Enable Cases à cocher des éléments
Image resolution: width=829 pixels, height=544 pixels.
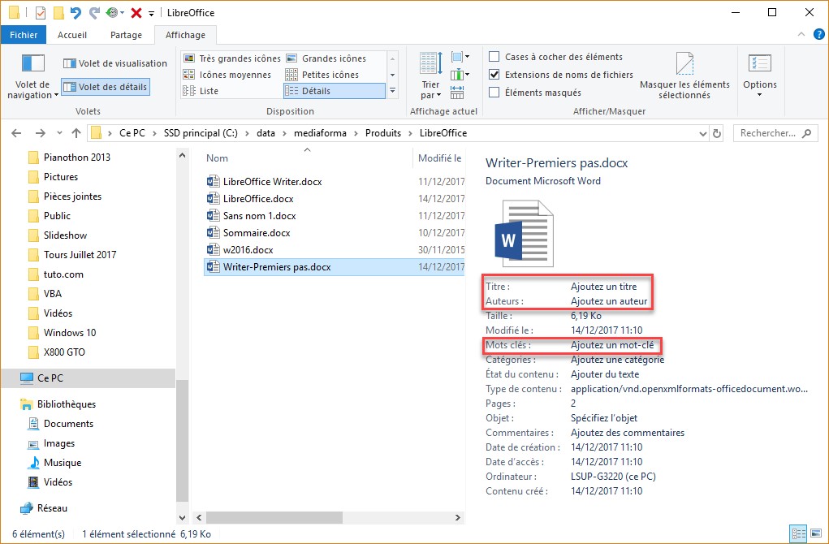(494, 57)
